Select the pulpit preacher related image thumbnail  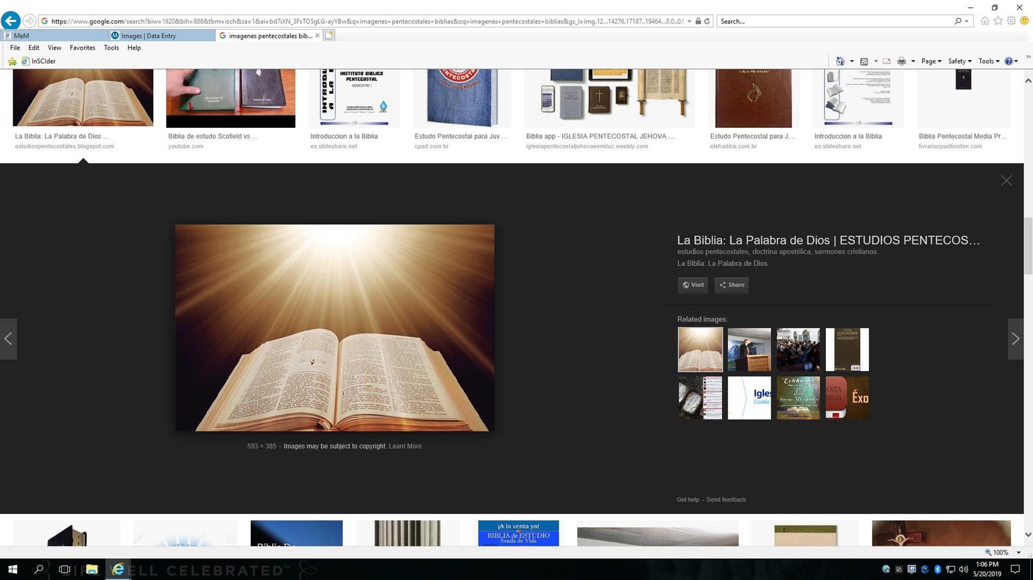749,350
